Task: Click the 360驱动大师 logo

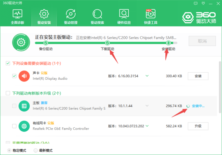Action: click(x=199, y=18)
